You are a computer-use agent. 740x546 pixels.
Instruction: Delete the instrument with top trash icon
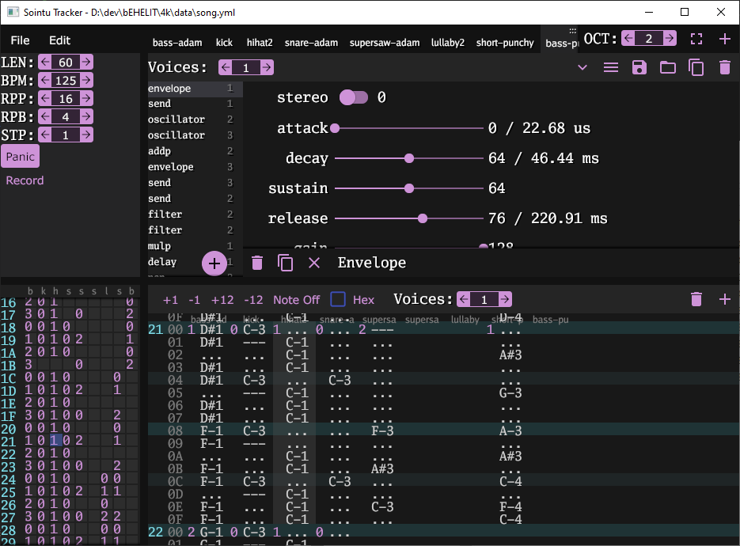[725, 68]
